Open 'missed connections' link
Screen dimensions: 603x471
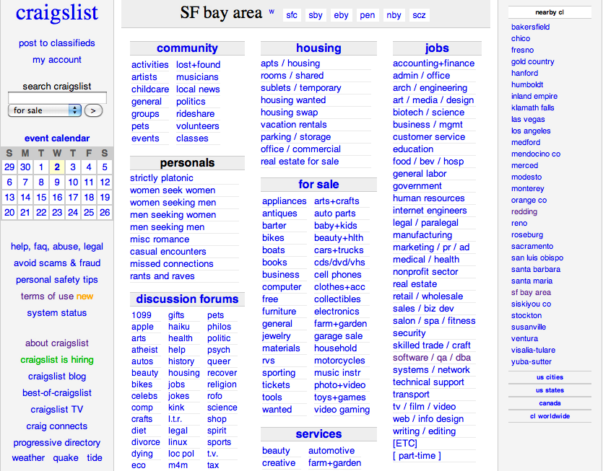(172, 263)
